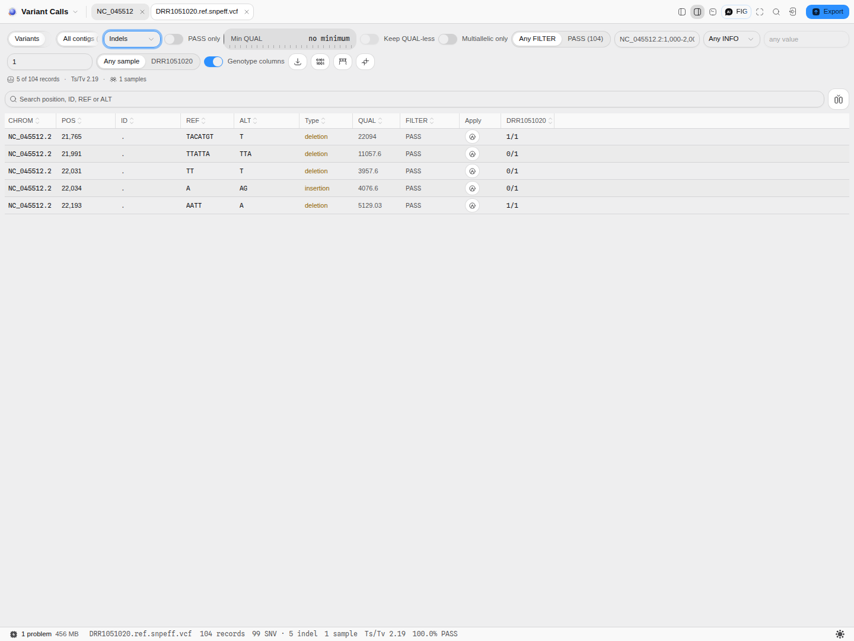Screen dimensions: 854x641
Task: Click the table-shaped icon button in the filter row
Action: [x=343, y=62]
